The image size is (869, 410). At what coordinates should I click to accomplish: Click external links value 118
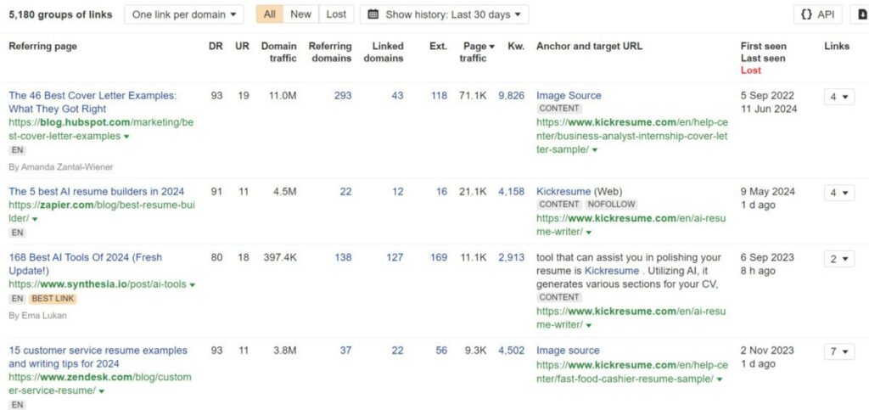click(439, 96)
